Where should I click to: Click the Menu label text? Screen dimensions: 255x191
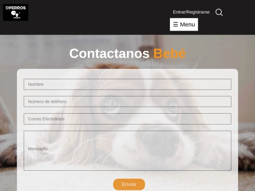187,25
